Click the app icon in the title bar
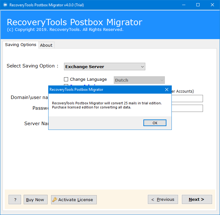Image resolution: width=220 pixels, height=215 pixels. 5,5
